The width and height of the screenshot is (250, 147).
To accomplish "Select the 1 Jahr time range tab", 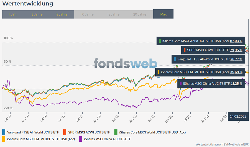I will point(13,14).
